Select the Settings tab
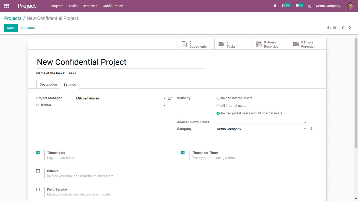The height and width of the screenshot is (201, 358). point(70,85)
